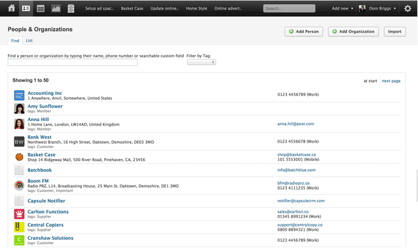Open recent item Update online..
This screenshot has width=418, height=250.
[164, 8]
